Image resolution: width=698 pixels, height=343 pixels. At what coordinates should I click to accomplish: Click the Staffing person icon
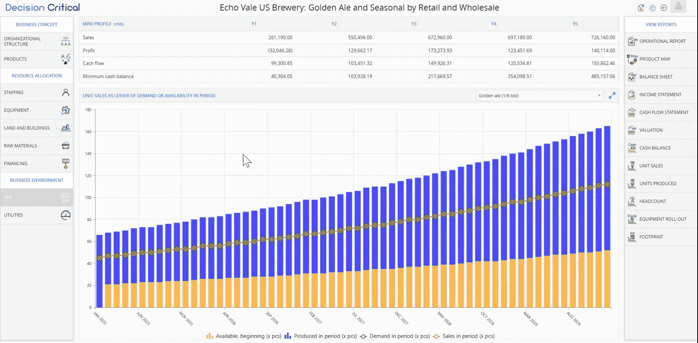[x=65, y=92]
